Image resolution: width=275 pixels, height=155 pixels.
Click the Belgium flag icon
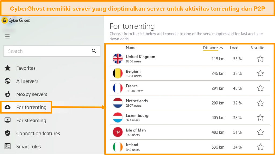[x=118, y=73]
